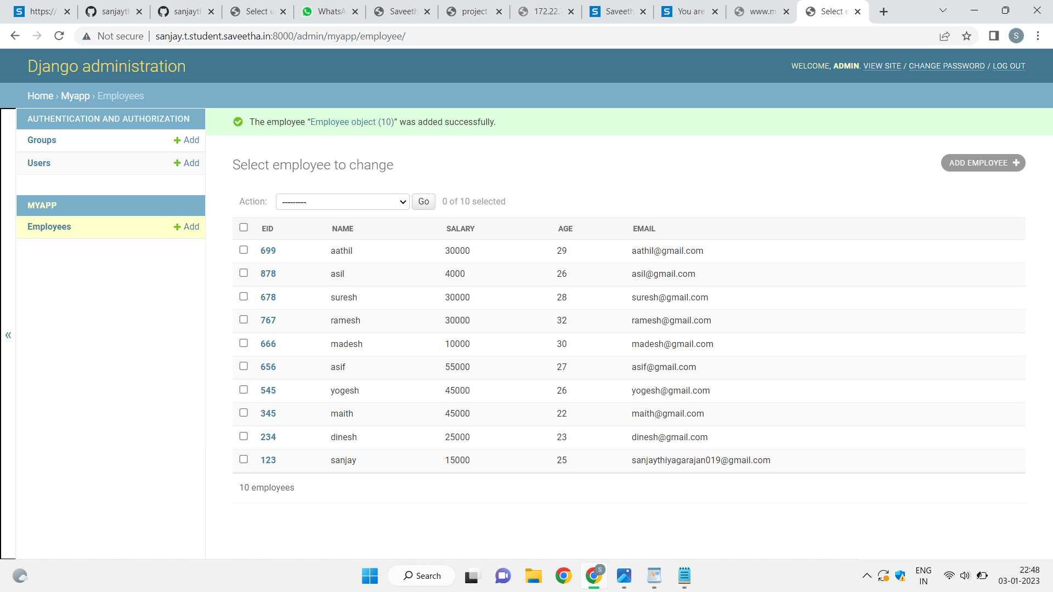Click the Add Employee button

[983, 163]
